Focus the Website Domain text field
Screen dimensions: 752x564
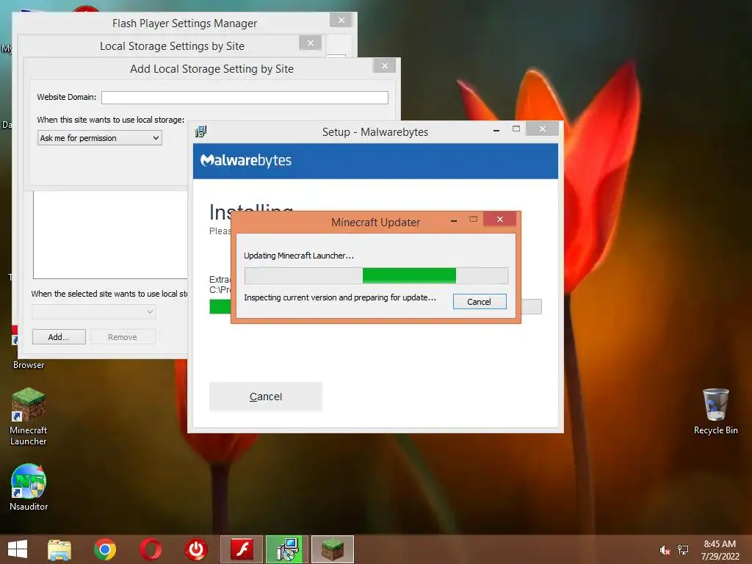[x=245, y=98]
